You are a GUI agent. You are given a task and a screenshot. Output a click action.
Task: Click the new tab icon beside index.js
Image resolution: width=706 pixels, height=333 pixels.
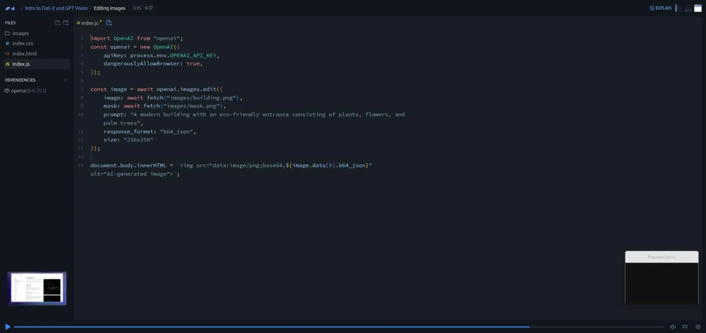pyautogui.click(x=109, y=23)
